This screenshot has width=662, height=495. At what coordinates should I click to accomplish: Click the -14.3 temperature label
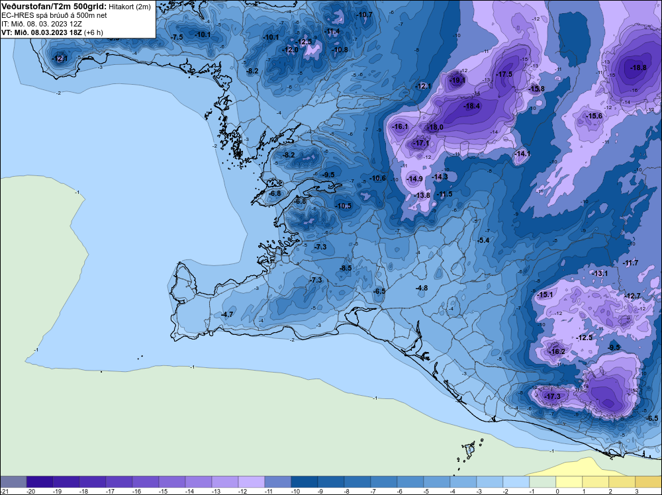[440, 177]
